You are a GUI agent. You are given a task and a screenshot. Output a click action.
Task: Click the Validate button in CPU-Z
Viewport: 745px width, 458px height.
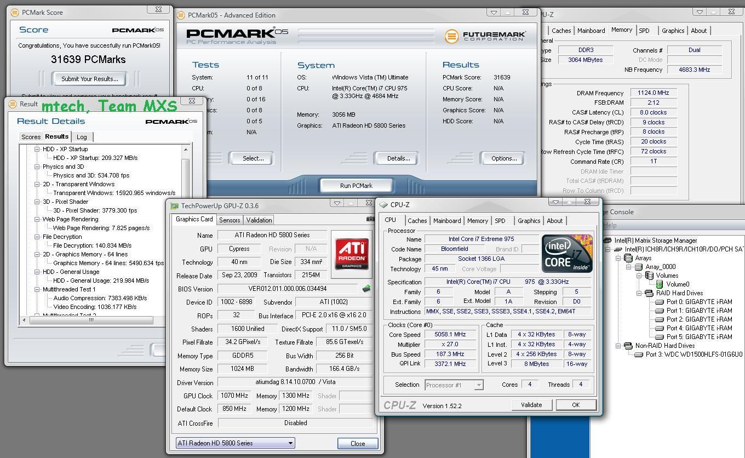coord(531,405)
